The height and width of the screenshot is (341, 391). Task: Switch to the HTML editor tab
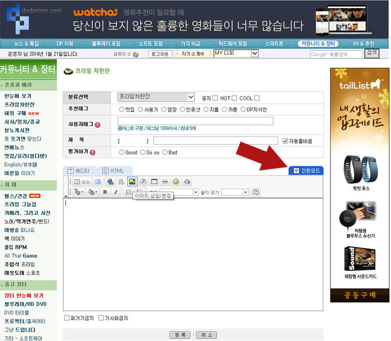point(113,170)
